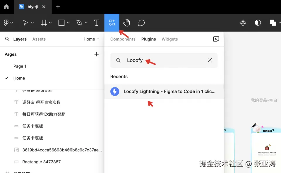Click the Locofy Lightning plugin icon
The width and height of the screenshot is (281, 173).
tap(115, 91)
